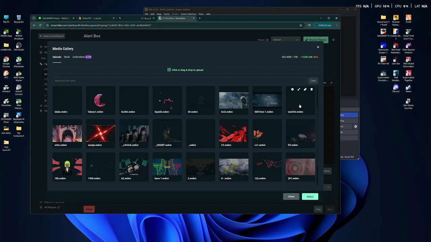
Task: Bookmark page with the star icon
Action: coord(301,25)
